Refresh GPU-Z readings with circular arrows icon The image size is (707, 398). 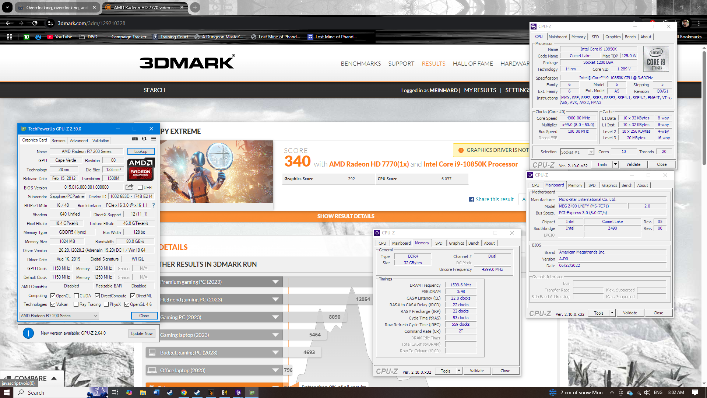(x=144, y=139)
